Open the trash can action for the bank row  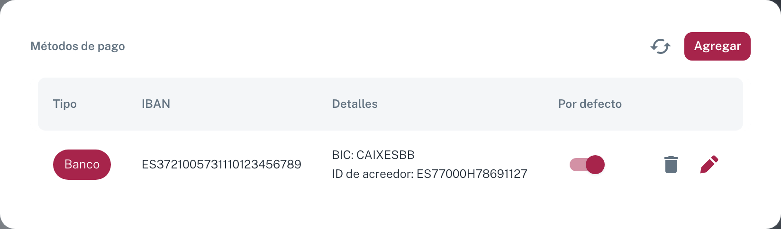point(671,165)
